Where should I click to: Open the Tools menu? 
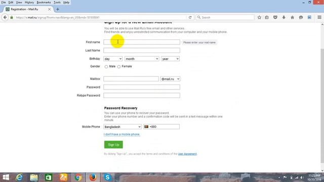57,3
